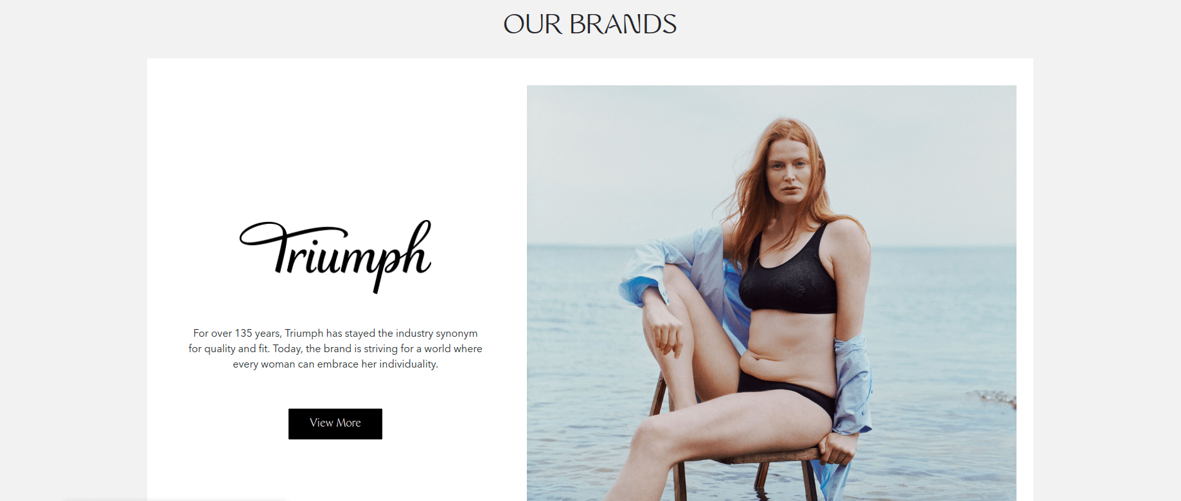
Task: Click the sky area of the photo
Action: pos(643,160)
